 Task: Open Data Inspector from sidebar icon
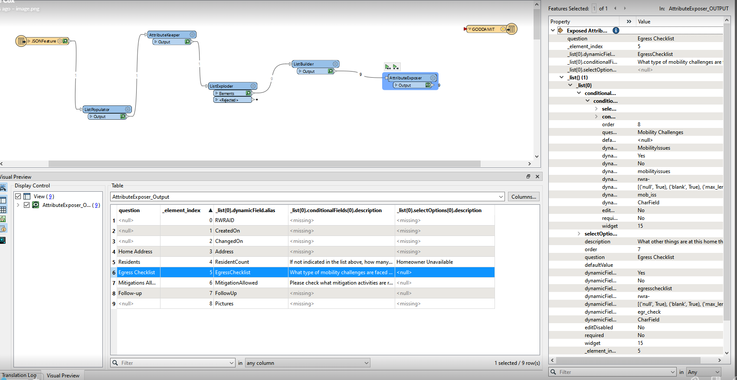click(x=3, y=240)
